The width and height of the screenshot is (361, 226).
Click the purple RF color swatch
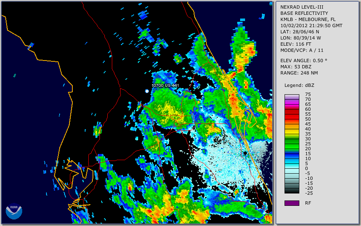coord(292,203)
